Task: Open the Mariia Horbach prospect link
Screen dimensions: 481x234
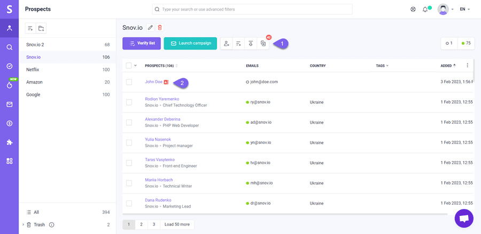Action: (x=159, y=180)
